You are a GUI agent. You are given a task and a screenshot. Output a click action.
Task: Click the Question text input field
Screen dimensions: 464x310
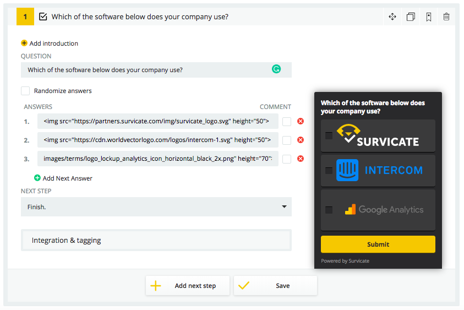coord(156,70)
